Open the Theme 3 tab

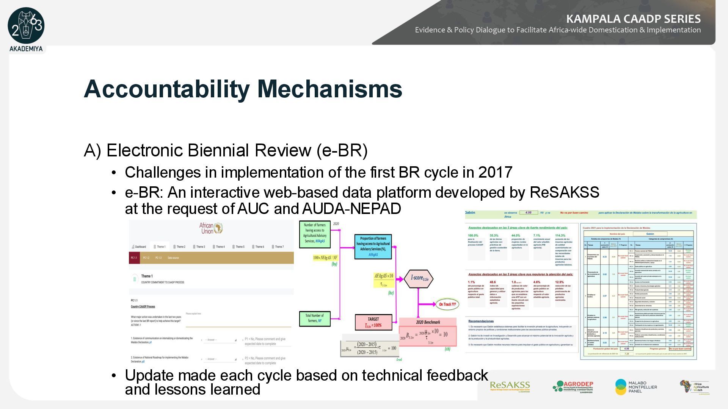[x=199, y=247]
